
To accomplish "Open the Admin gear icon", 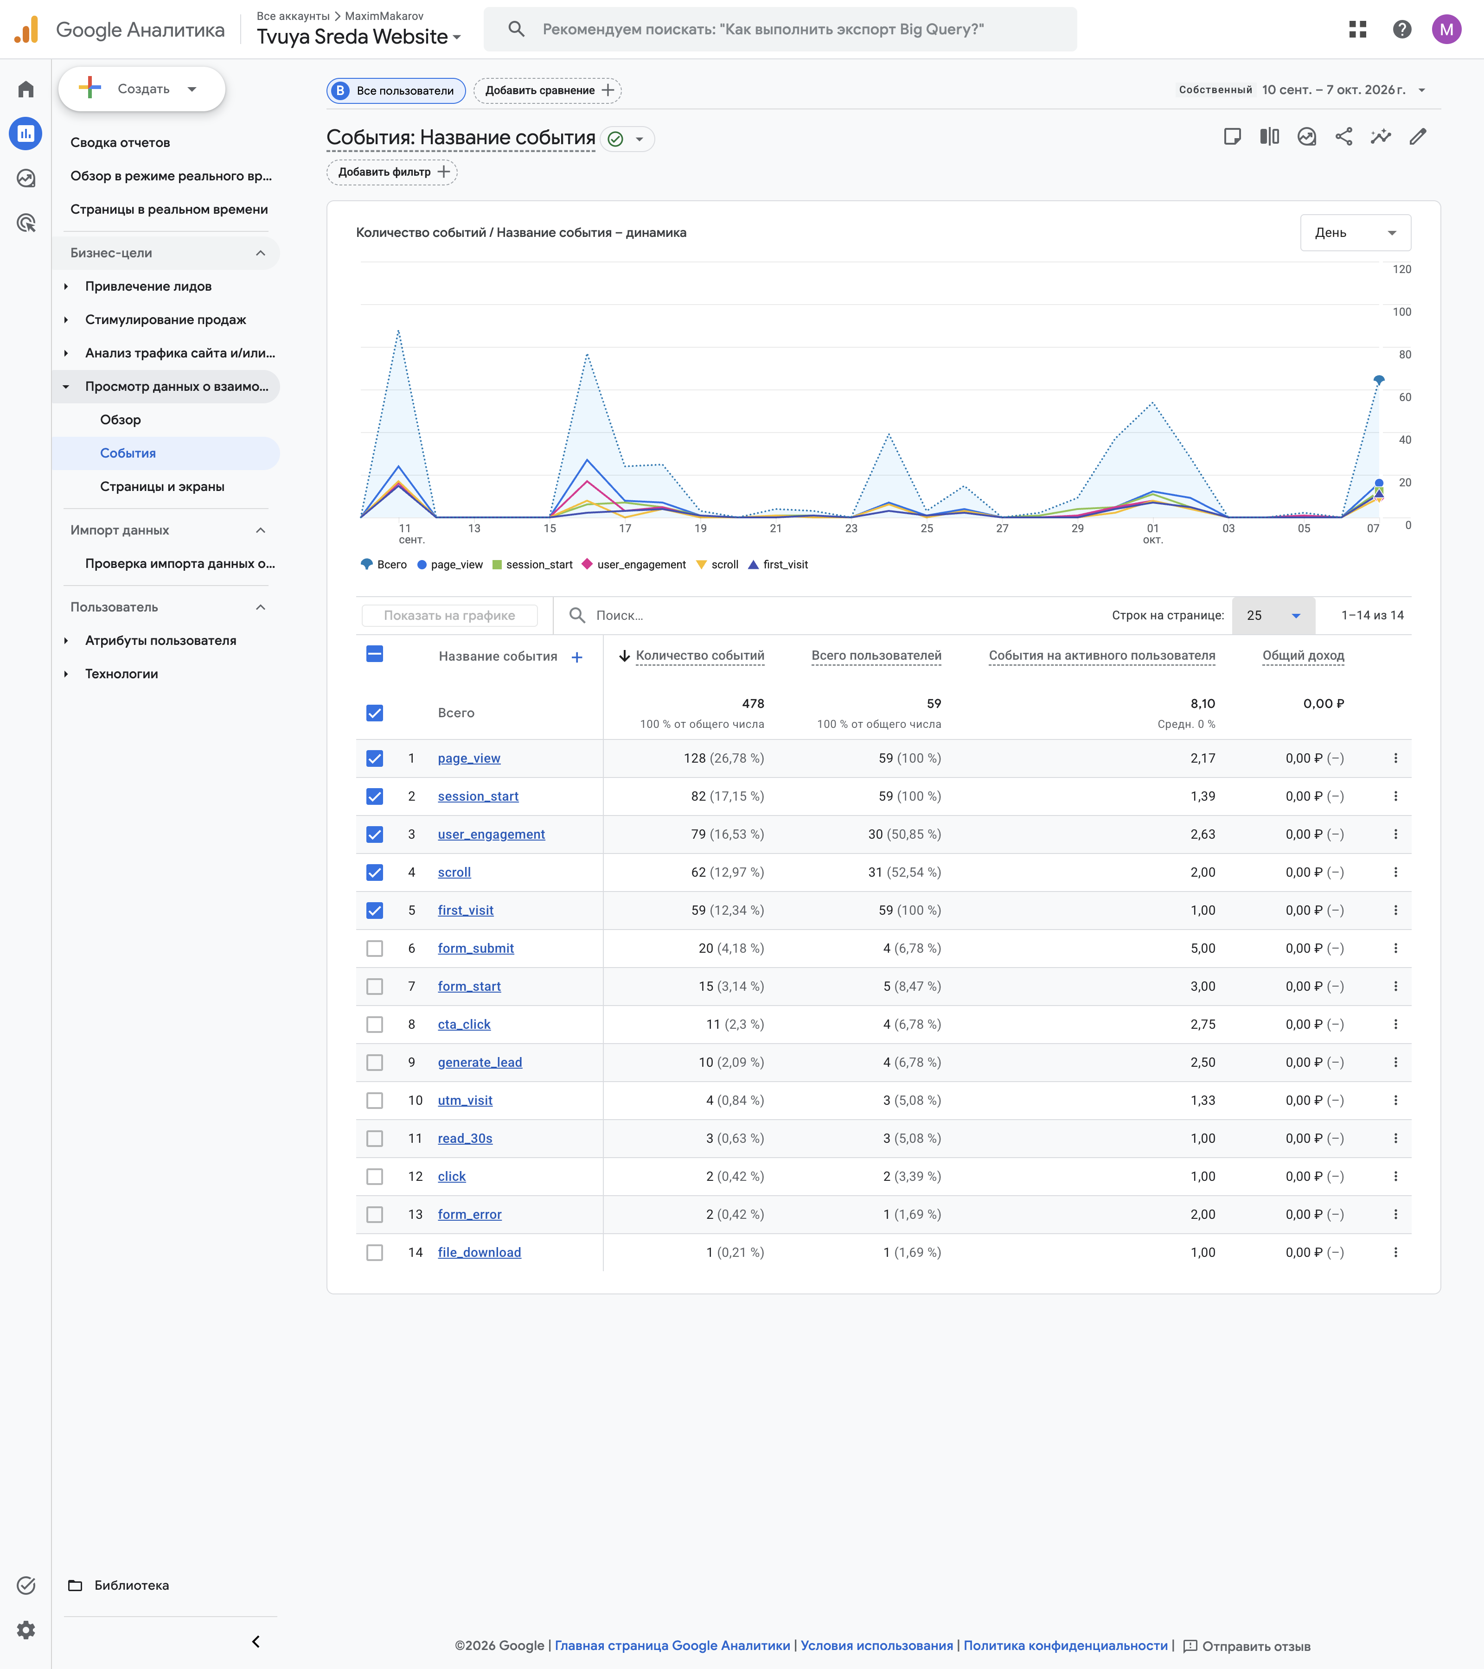I will pyautogui.click(x=26, y=1630).
